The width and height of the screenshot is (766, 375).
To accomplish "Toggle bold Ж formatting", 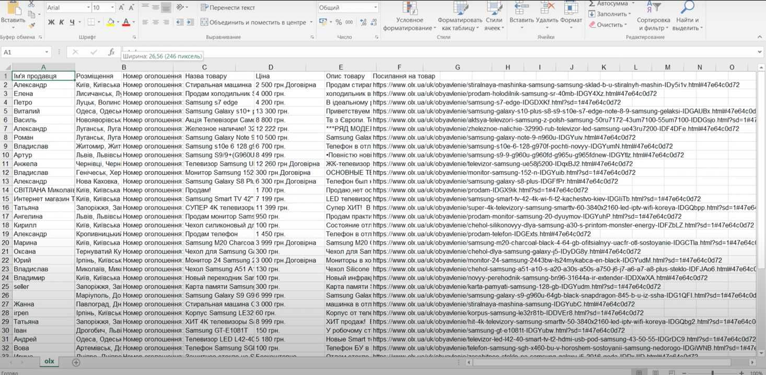I will point(51,22).
